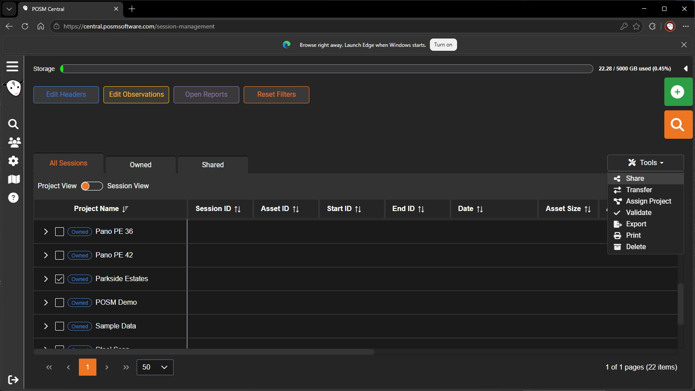
Task: Sort the End ID column
Action: [x=421, y=209]
